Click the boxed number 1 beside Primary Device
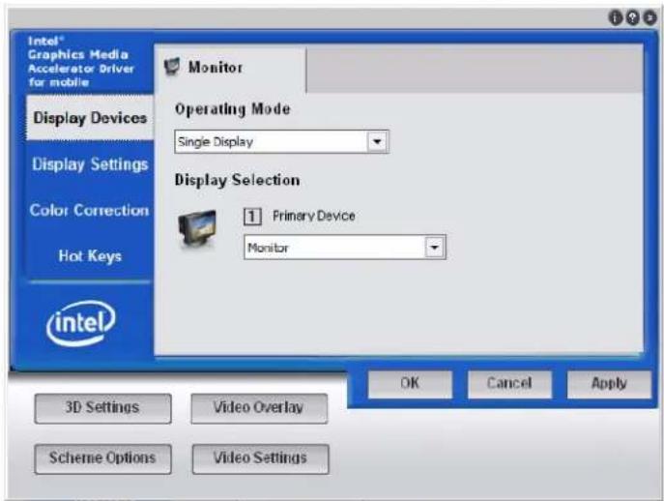 pyautogui.click(x=252, y=217)
